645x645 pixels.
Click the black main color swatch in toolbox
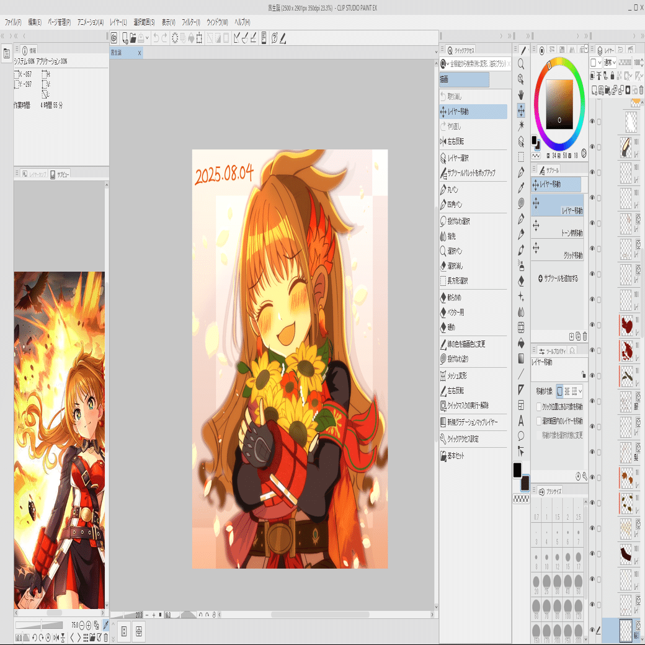(517, 469)
